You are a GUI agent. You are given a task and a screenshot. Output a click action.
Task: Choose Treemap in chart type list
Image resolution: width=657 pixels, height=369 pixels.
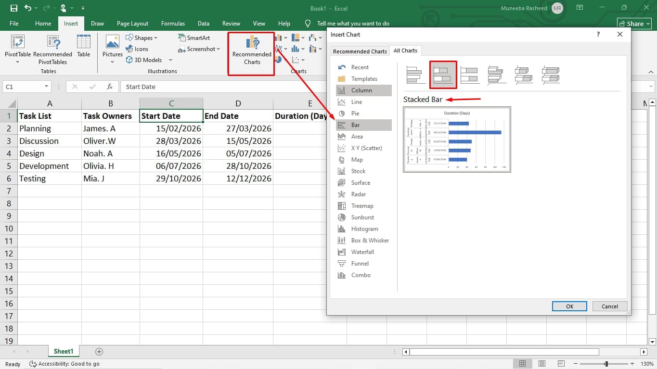[363, 206]
